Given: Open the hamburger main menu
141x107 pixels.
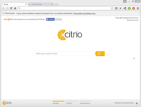Looking at the screenshot, I should pos(138,8).
